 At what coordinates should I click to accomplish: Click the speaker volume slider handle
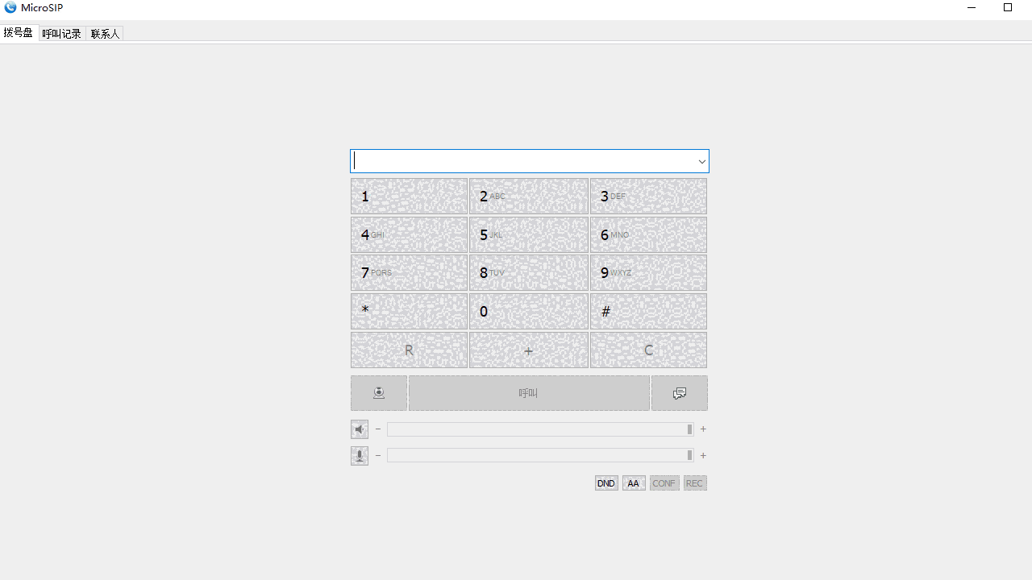(x=689, y=429)
